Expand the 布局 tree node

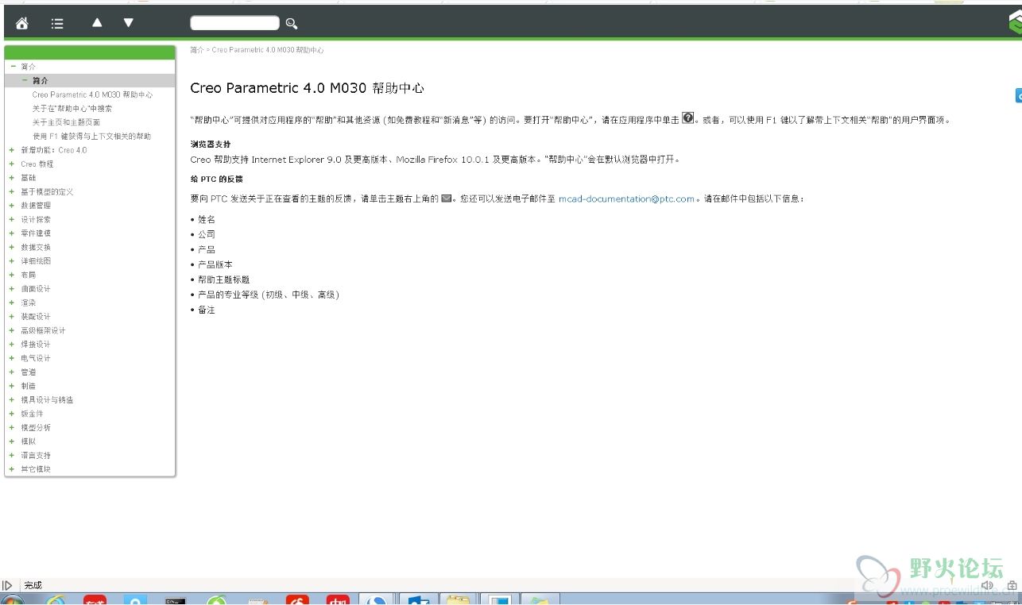[12, 275]
